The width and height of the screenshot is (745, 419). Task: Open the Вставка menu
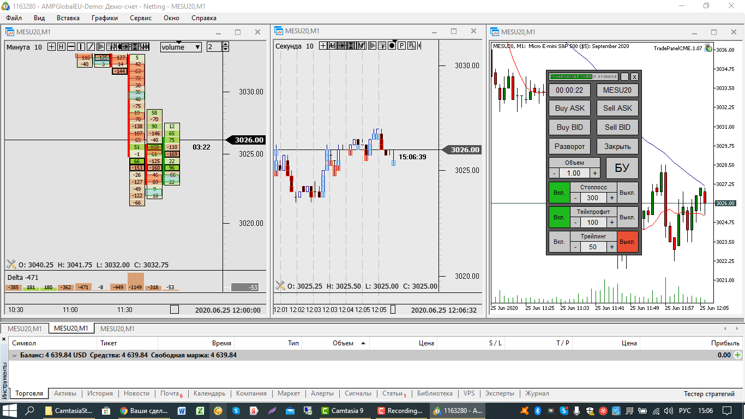pyautogui.click(x=68, y=17)
